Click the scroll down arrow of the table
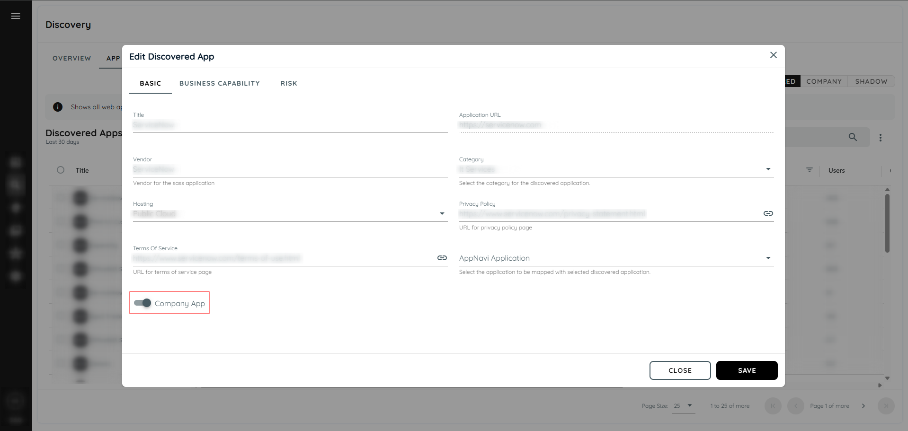Image resolution: width=908 pixels, height=431 pixels. coord(887,378)
